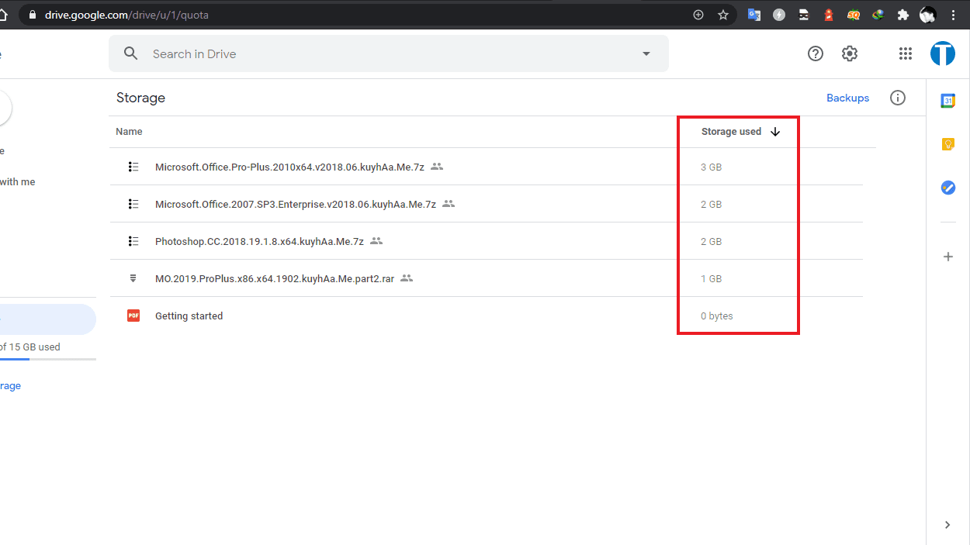Collapse side panel with chevron arrow
Viewport: 970px width, 545px height.
947,525
